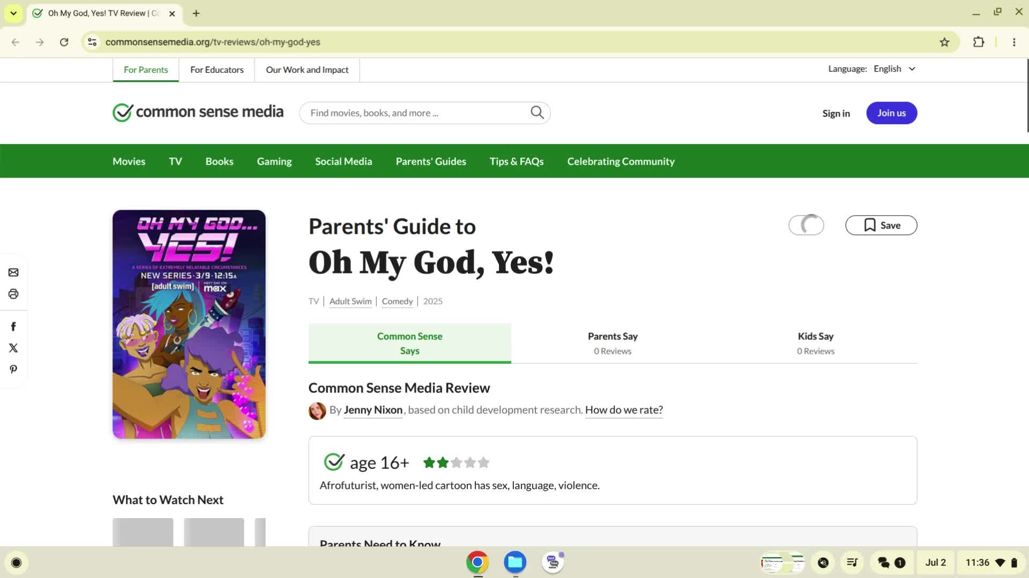Switch to Kids Say reviews tab
Screen dimensions: 1029x578
pyautogui.click(x=816, y=343)
